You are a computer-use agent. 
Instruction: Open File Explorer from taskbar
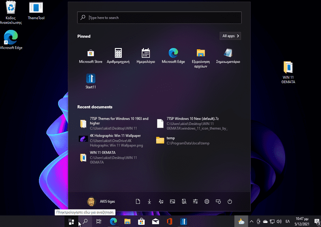[x=128, y=221]
